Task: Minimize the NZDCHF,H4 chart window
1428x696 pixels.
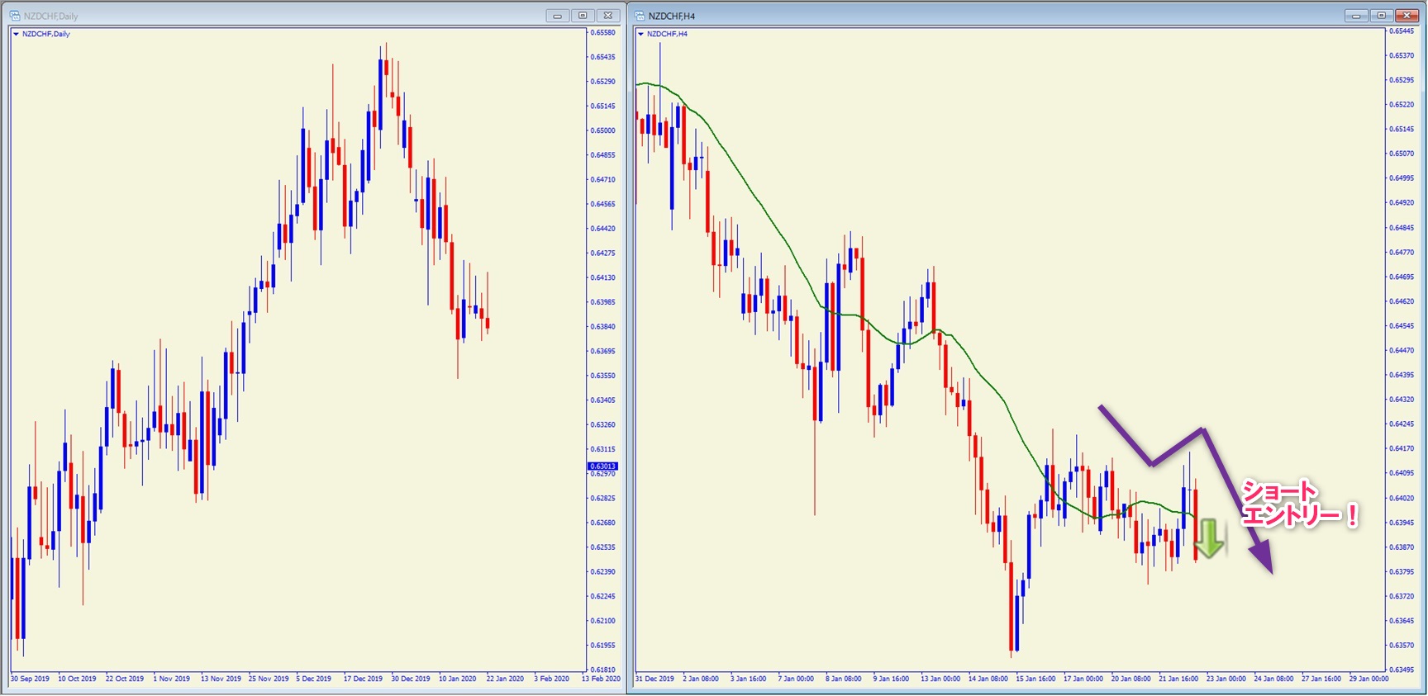Action: click(1356, 16)
